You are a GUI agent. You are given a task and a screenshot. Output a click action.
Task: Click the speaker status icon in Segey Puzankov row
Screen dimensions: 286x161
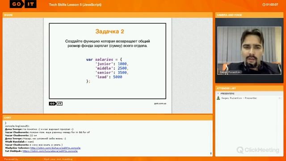click(280, 98)
